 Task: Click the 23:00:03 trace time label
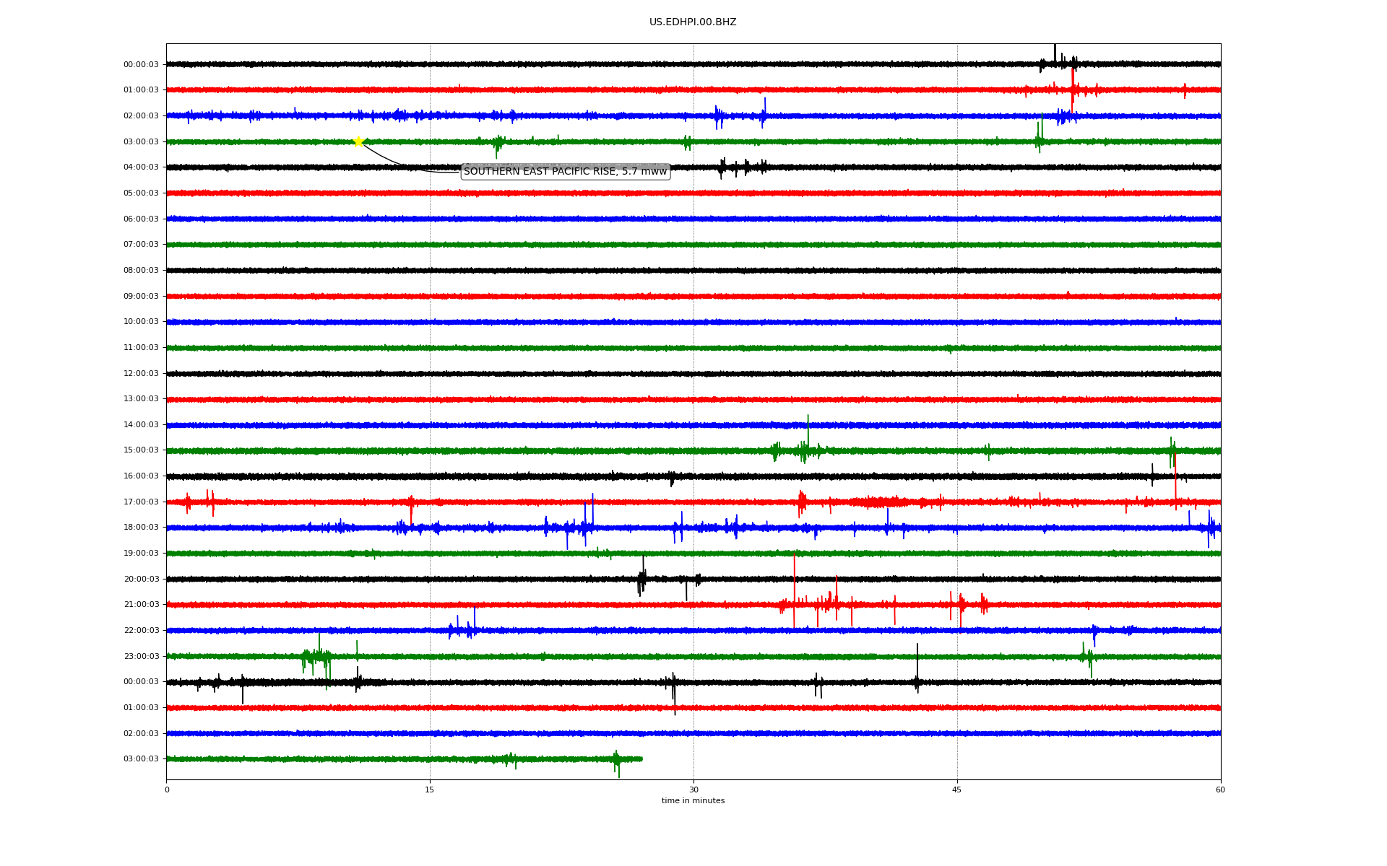click(x=141, y=657)
